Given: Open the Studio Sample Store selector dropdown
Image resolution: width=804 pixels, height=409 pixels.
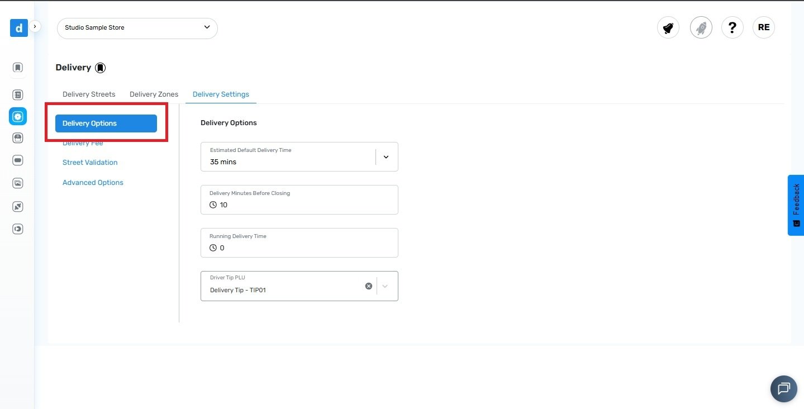Looking at the screenshot, I should click(137, 27).
